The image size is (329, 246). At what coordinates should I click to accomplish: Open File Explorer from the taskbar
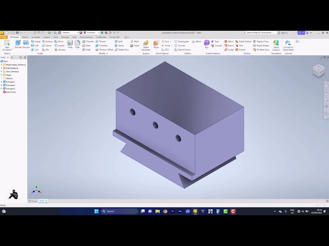pos(158,211)
